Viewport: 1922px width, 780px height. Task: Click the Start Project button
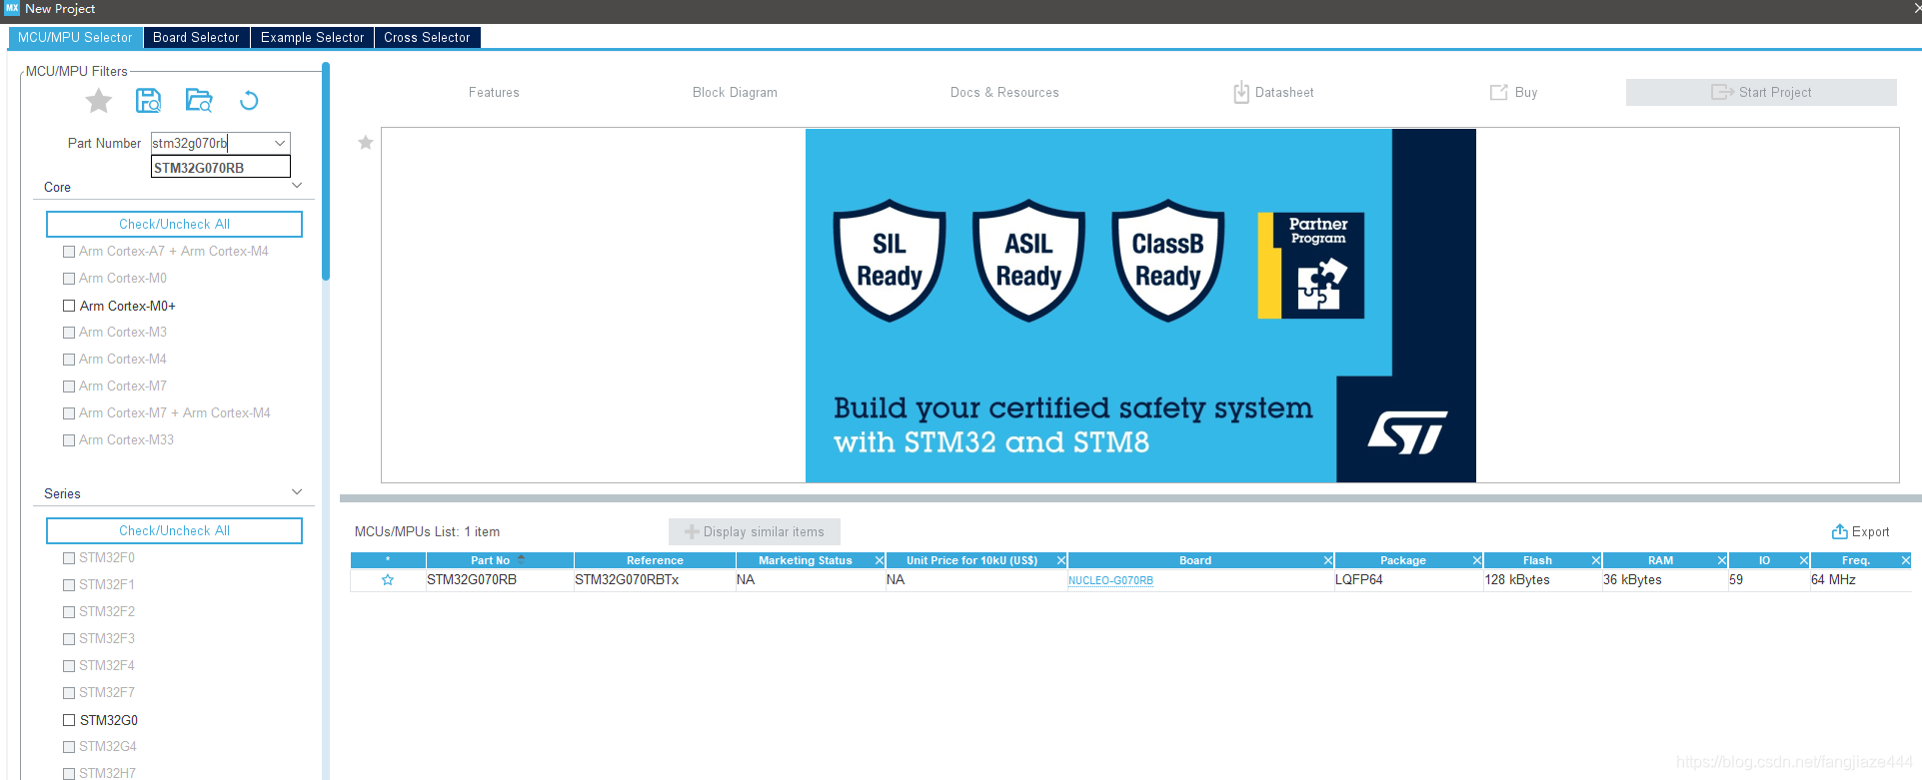pyautogui.click(x=1761, y=92)
